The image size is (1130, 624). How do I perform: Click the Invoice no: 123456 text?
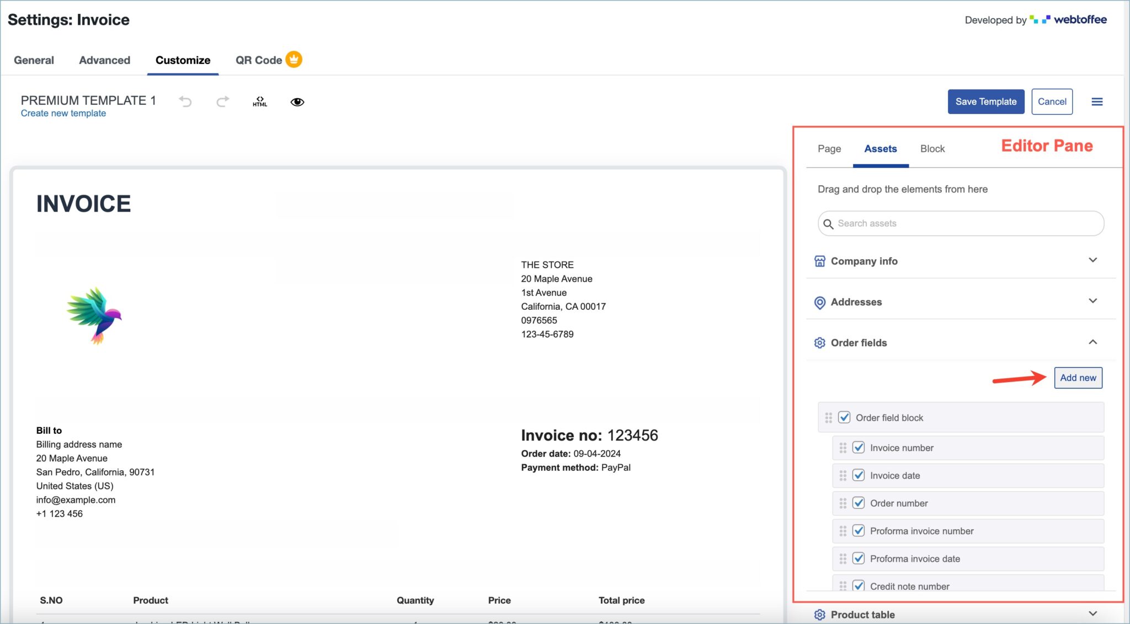click(589, 435)
